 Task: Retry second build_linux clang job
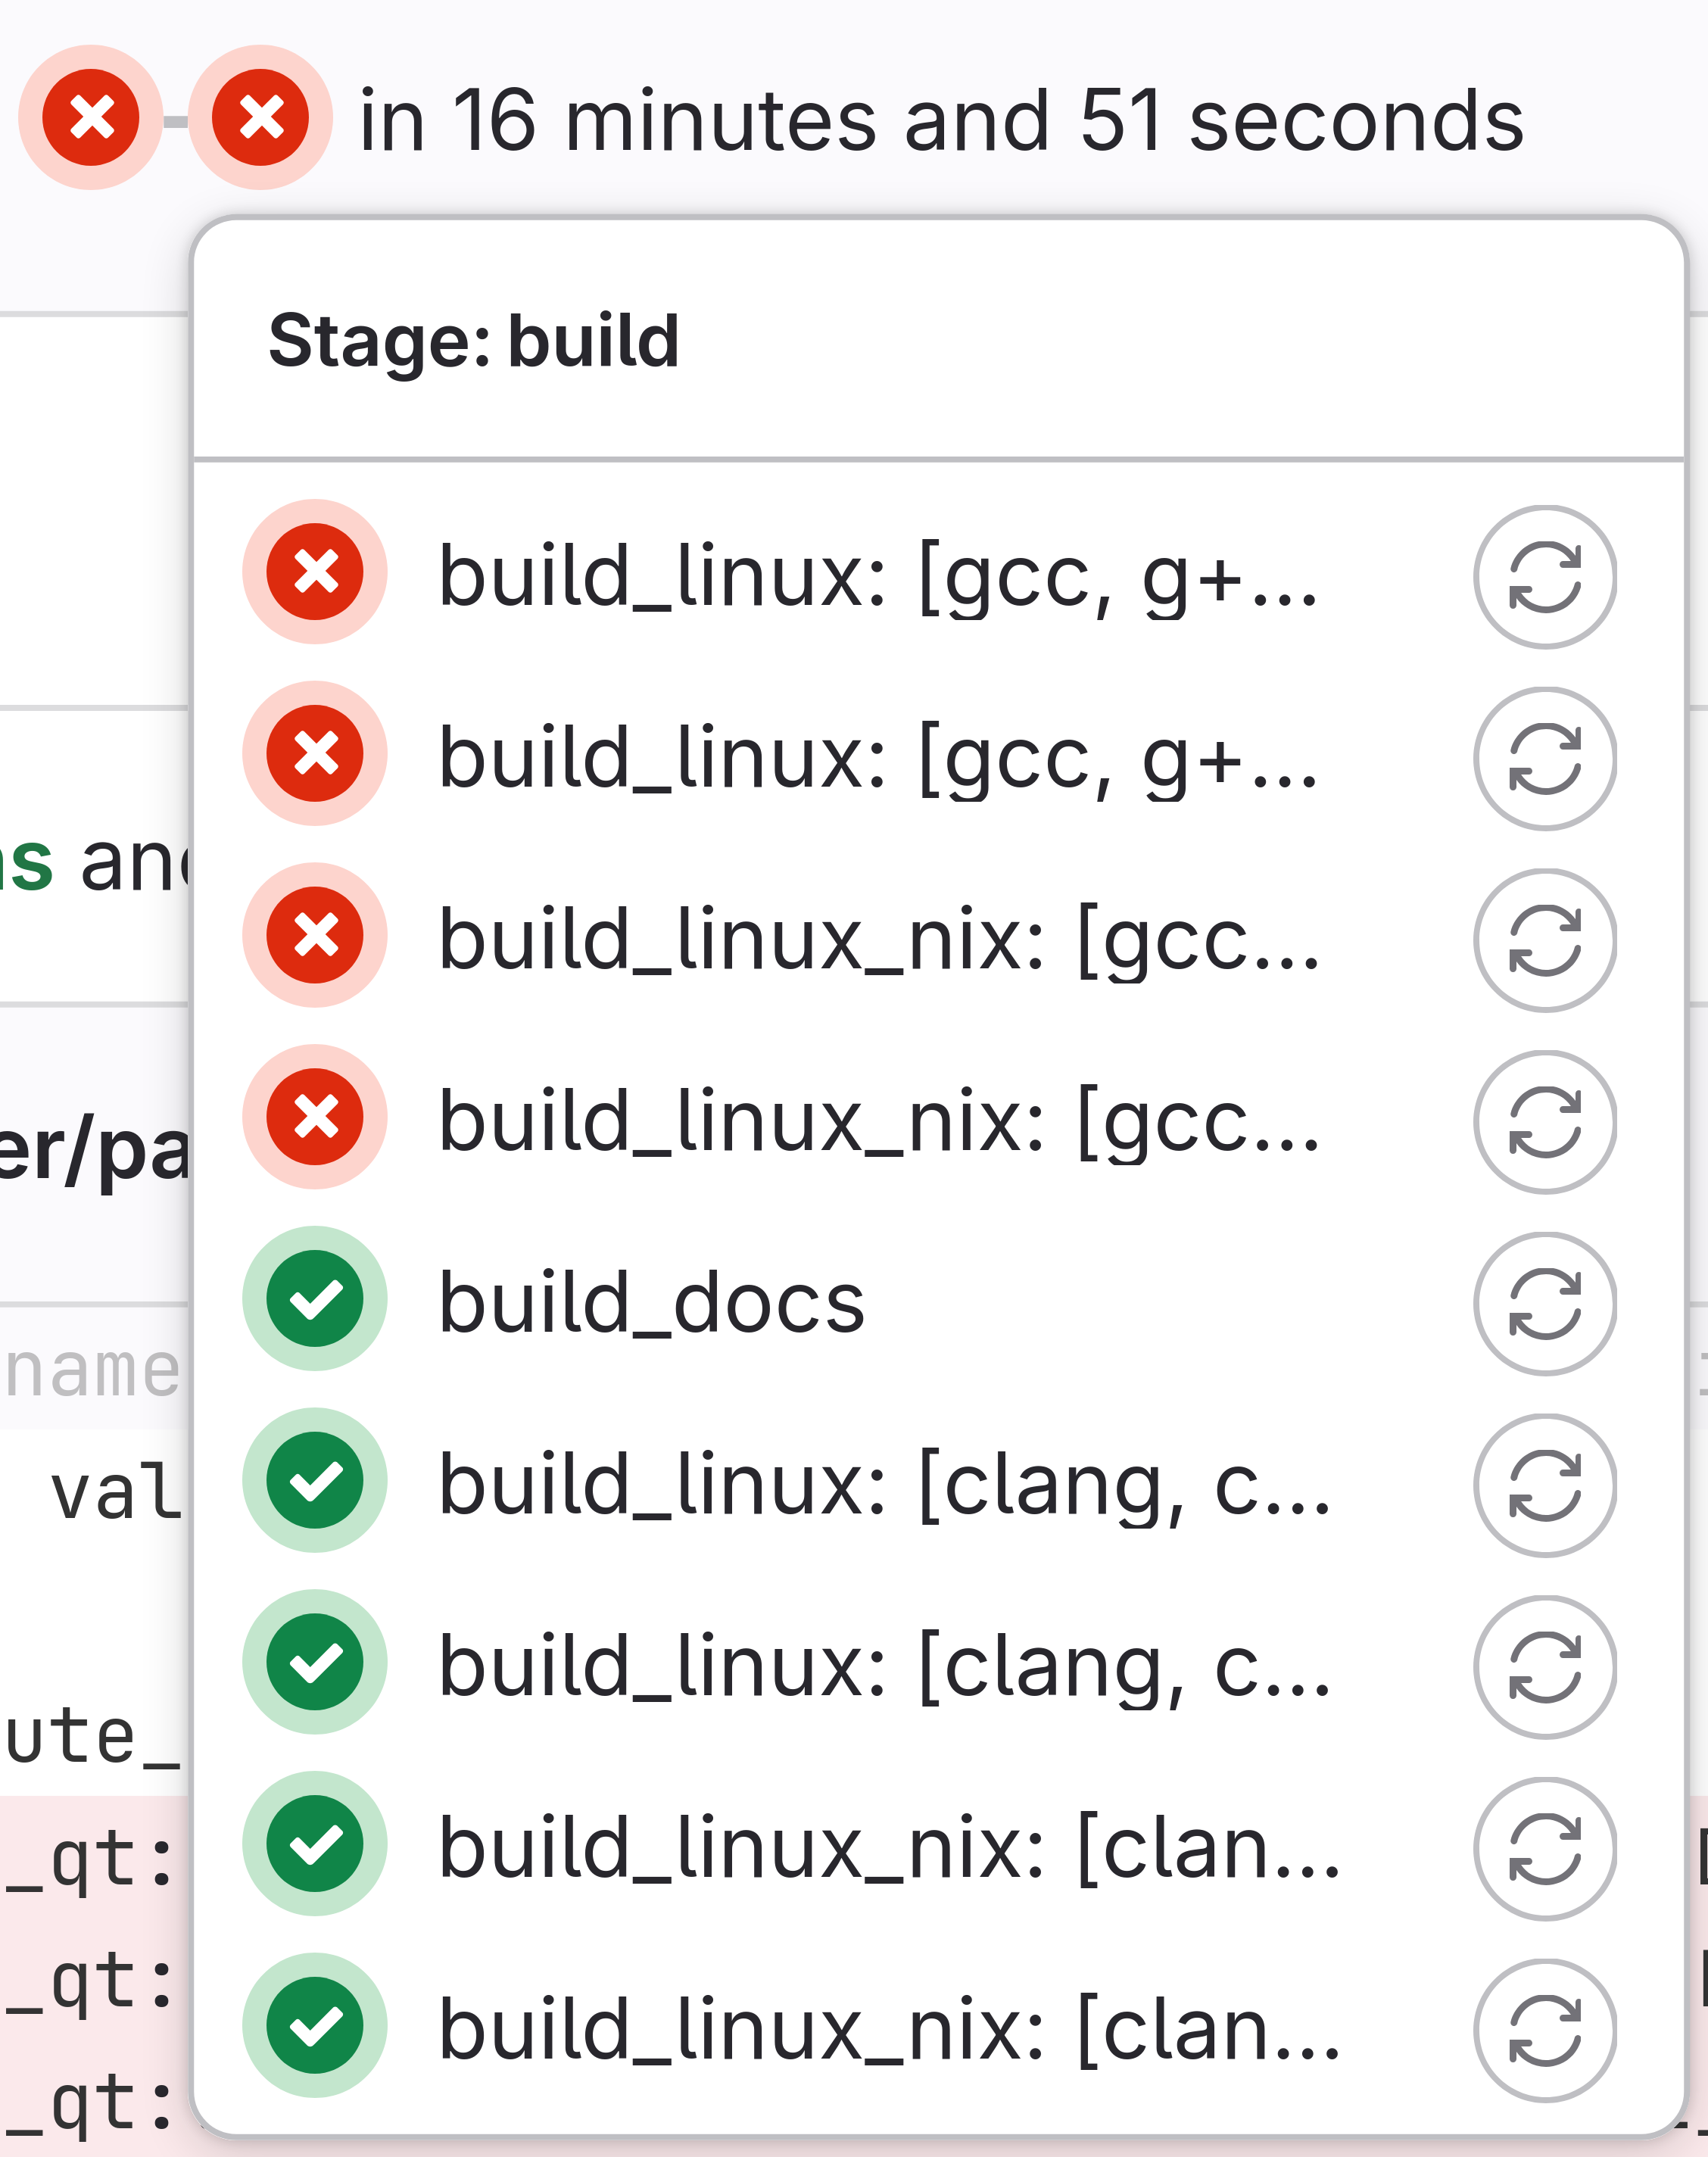coord(1544,1667)
